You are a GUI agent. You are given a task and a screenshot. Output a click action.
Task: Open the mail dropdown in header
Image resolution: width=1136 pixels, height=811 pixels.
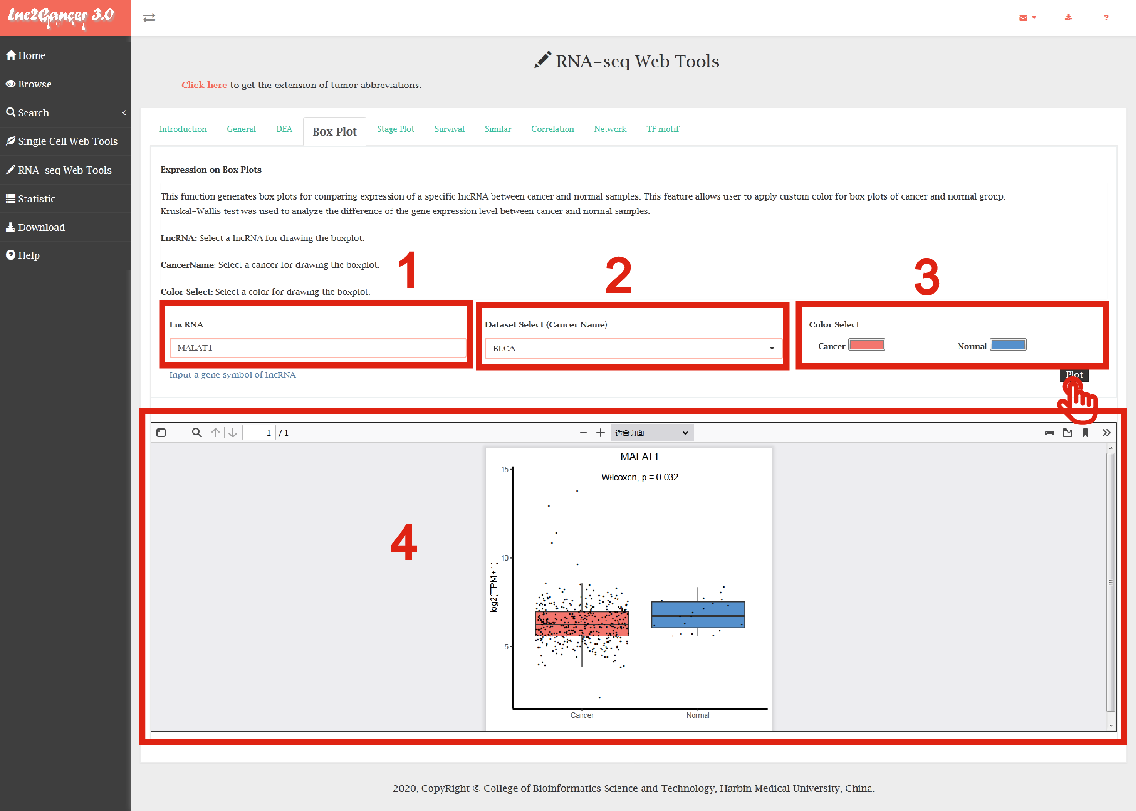coord(1027,18)
